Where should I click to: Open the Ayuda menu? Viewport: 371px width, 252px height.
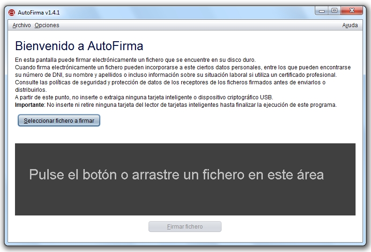point(350,25)
